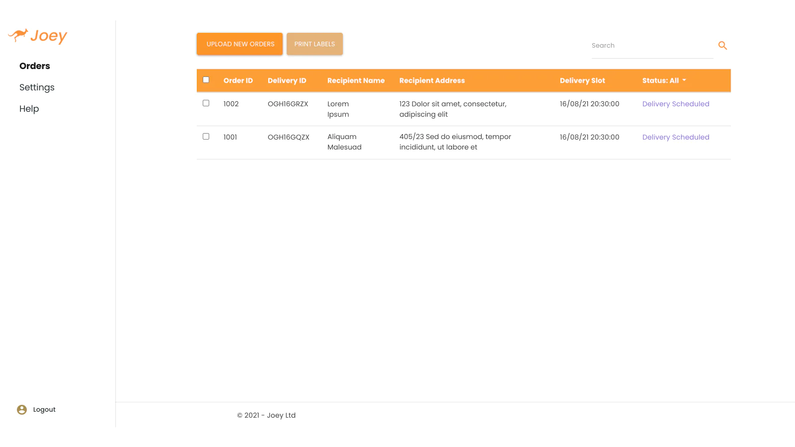The width and height of the screenshot is (795, 447).
Task: Click the Delivery Slot column header
Action: [582, 80]
